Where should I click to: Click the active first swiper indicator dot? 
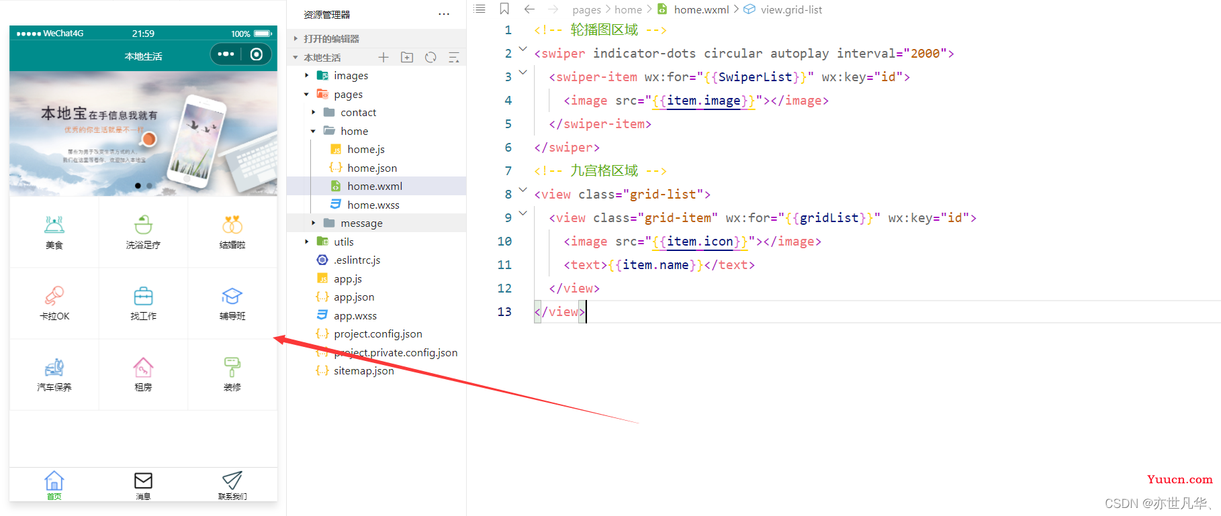138,186
